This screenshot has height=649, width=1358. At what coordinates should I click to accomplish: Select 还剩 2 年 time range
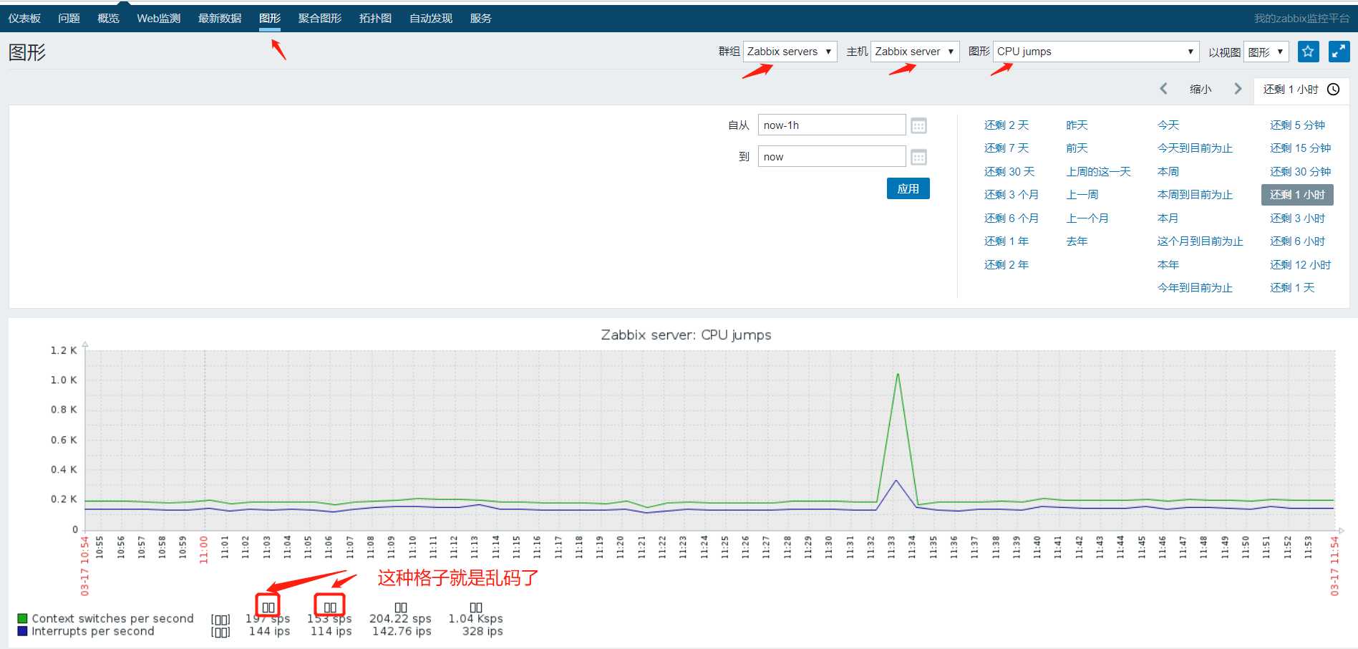(x=1007, y=264)
